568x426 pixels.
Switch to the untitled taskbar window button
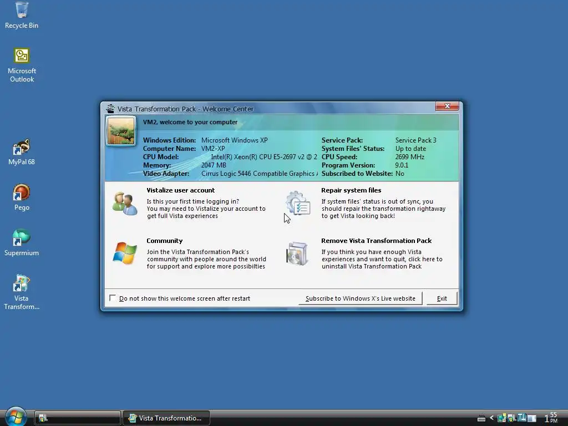[x=78, y=418]
